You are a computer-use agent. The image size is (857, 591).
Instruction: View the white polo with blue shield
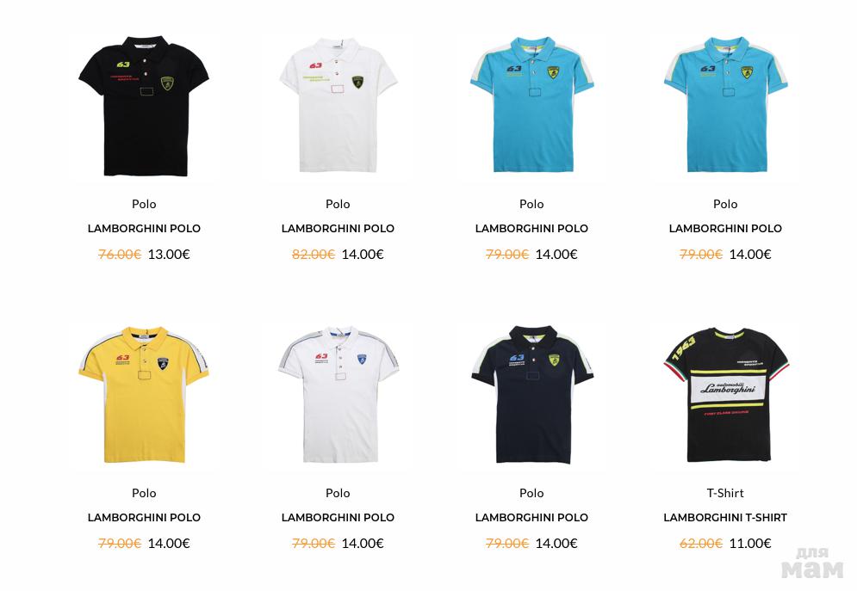[x=338, y=395]
